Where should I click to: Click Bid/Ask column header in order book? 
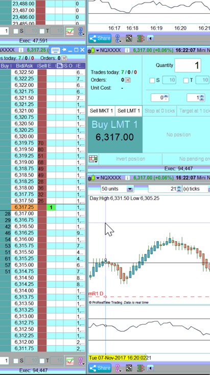click(x=24, y=66)
